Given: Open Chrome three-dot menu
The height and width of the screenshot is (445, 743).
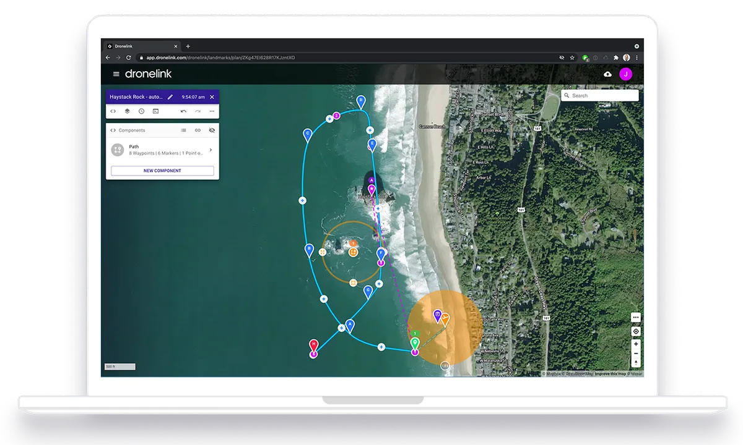Looking at the screenshot, I should click(x=637, y=57).
